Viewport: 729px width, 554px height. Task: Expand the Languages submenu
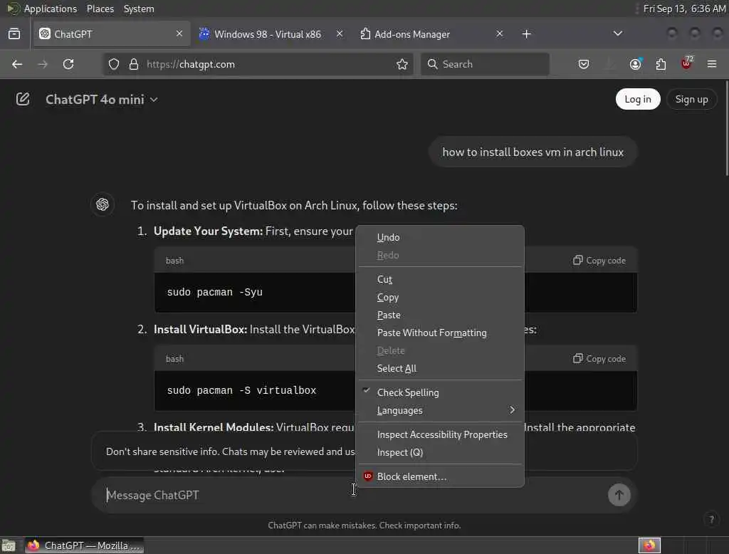coord(440,410)
